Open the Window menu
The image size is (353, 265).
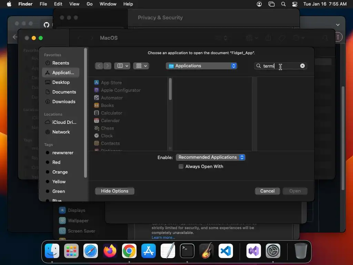click(x=108, y=4)
